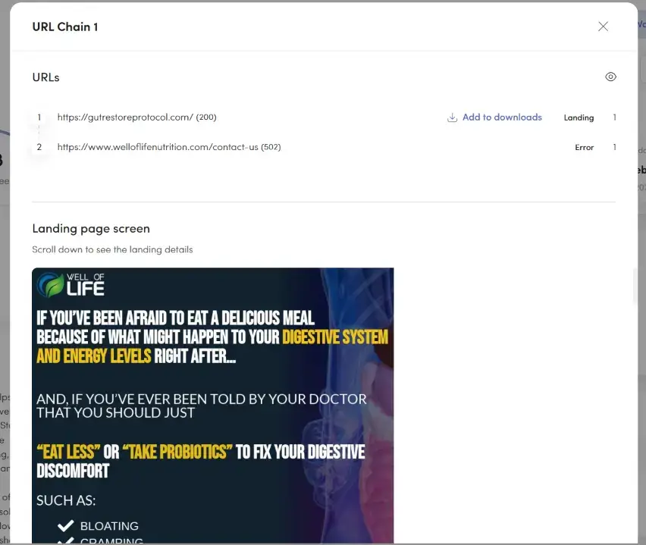Image resolution: width=646 pixels, height=545 pixels.
Task: Click row number 2 in the URLs list
Action: 39,147
